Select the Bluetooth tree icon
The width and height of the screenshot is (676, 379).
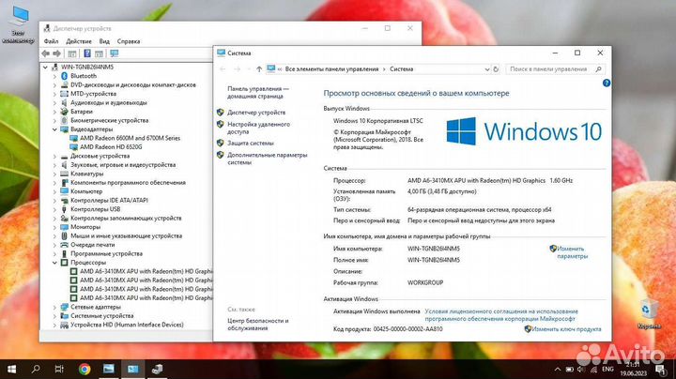[64, 76]
